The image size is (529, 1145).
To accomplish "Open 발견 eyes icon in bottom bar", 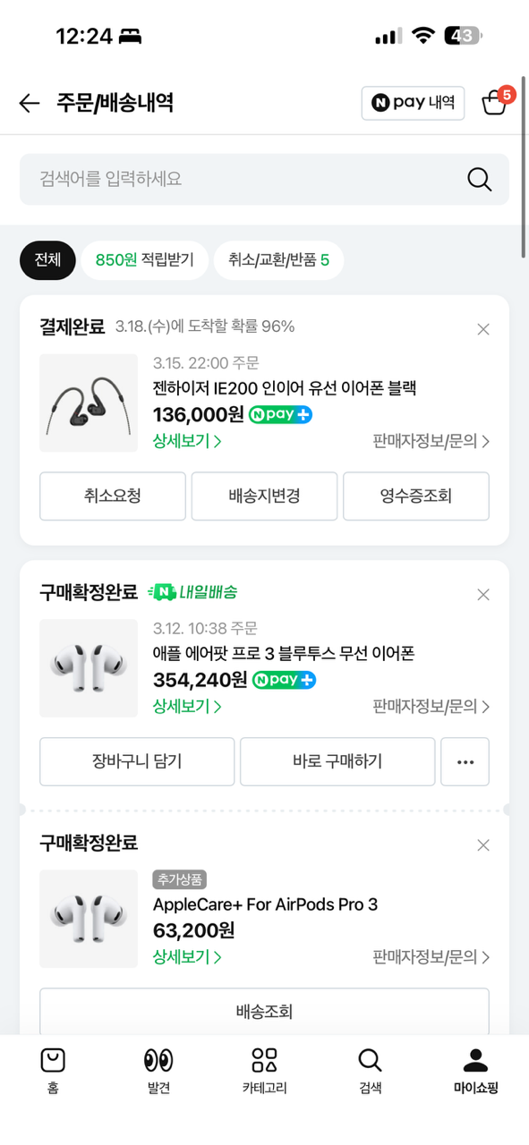I will 158,1072.
